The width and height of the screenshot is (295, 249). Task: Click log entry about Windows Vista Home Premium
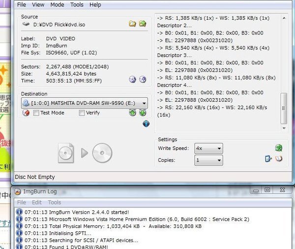(137, 220)
